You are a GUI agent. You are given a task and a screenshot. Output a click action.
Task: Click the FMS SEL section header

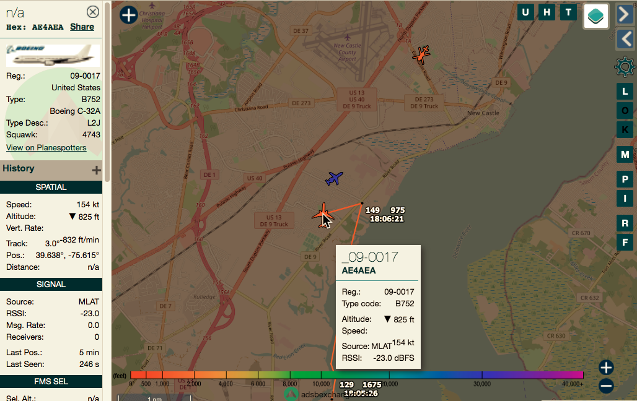(51, 381)
